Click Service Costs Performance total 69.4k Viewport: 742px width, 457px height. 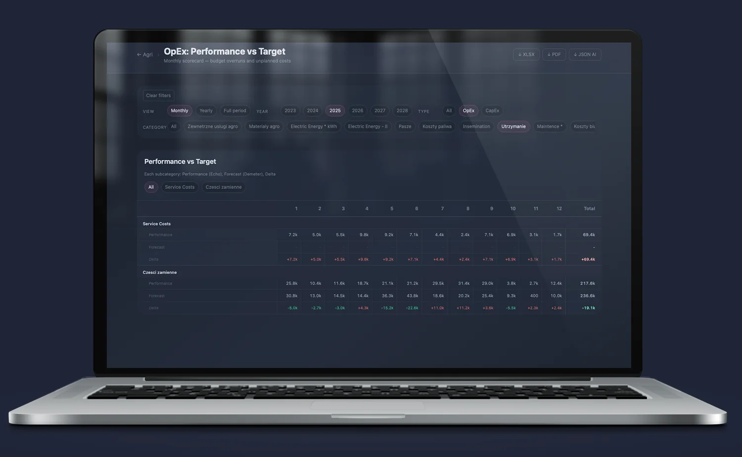click(589, 235)
